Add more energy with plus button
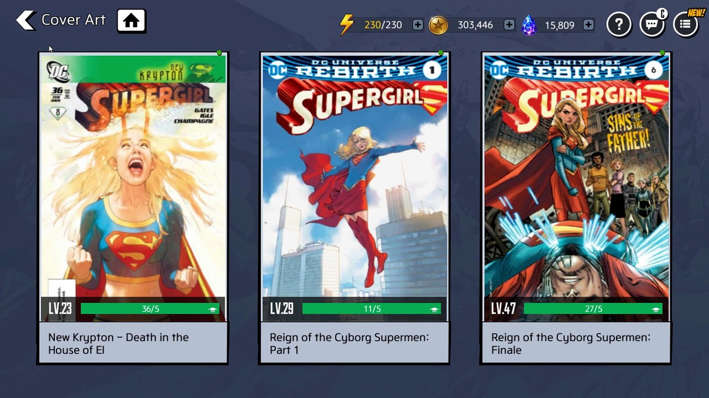 [x=418, y=25]
